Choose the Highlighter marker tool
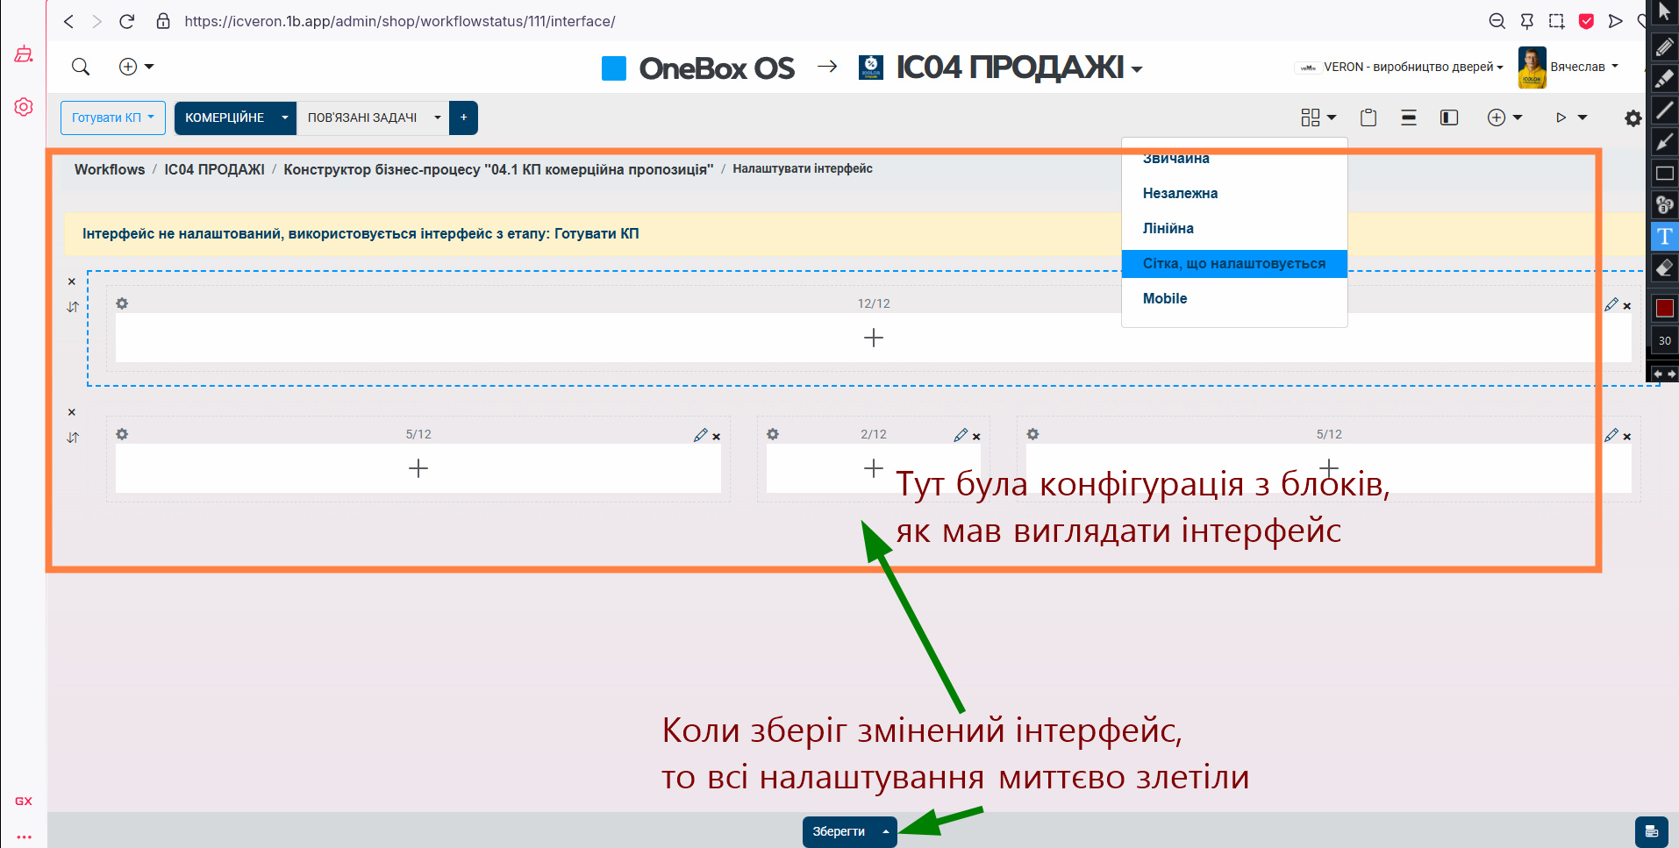This screenshot has width=1679, height=848. point(1664,79)
